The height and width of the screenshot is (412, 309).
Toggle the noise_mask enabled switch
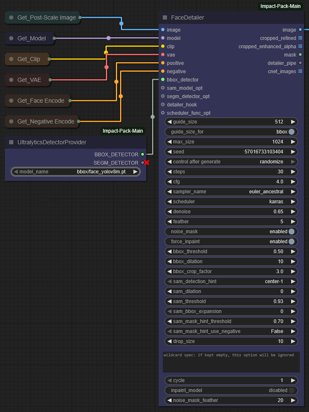pyautogui.click(x=292, y=232)
